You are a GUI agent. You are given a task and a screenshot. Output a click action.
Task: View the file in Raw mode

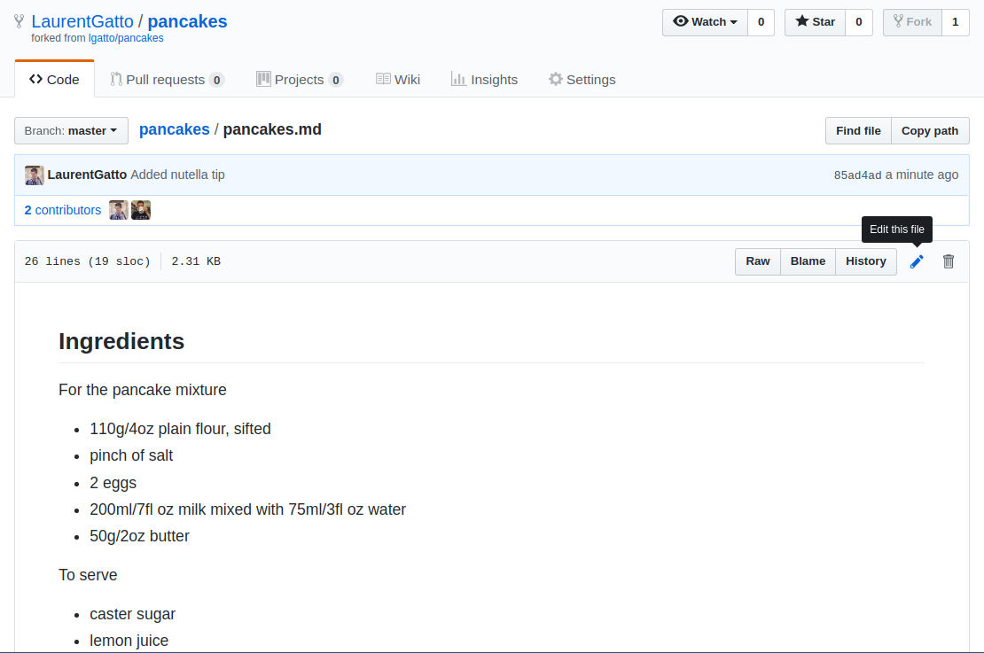pyautogui.click(x=757, y=260)
